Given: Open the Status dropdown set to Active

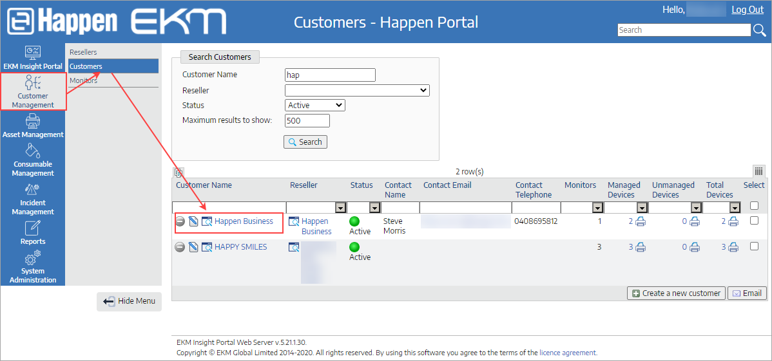Looking at the screenshot, I should point(314,106).
